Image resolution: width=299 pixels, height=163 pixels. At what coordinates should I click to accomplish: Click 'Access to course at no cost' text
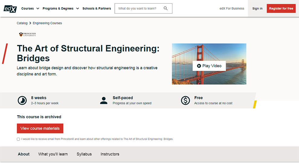click(x=213, y=103)
